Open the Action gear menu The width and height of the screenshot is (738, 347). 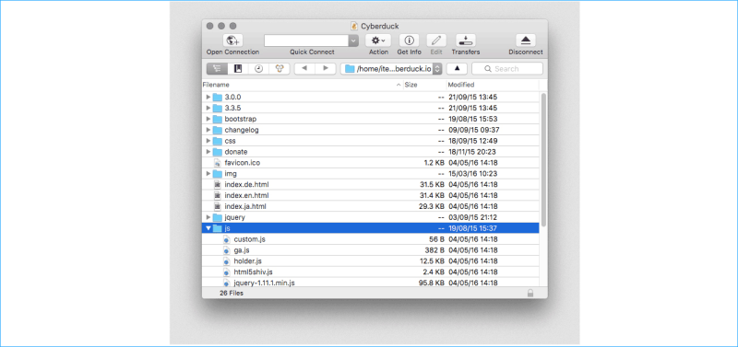(x=378, y=40)
